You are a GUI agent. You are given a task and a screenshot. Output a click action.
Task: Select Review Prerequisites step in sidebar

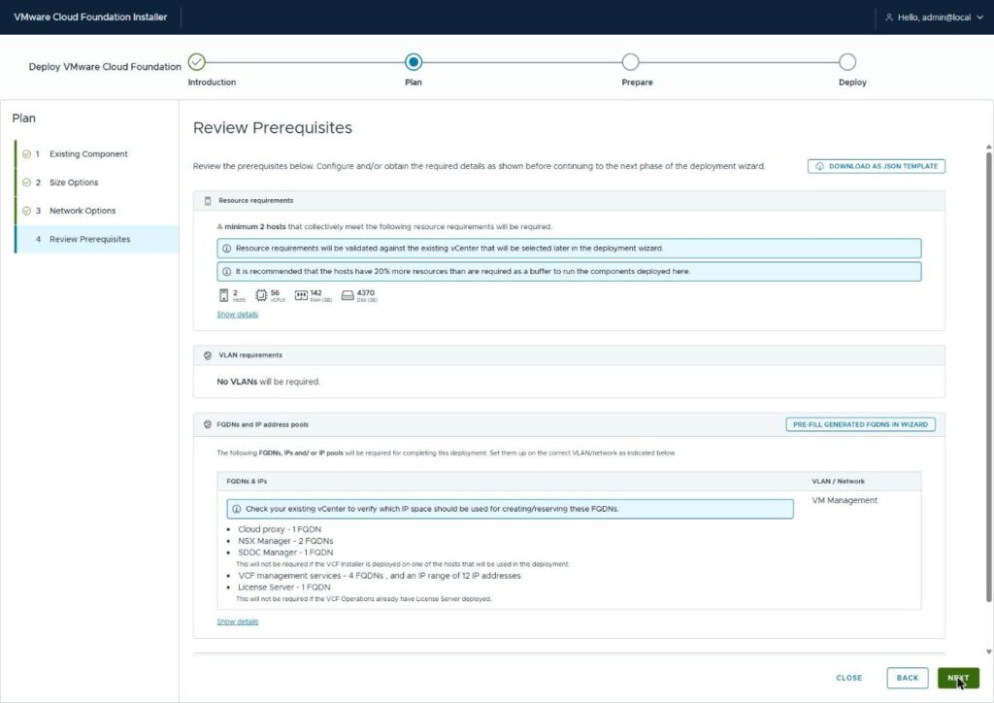pos(97,240)
